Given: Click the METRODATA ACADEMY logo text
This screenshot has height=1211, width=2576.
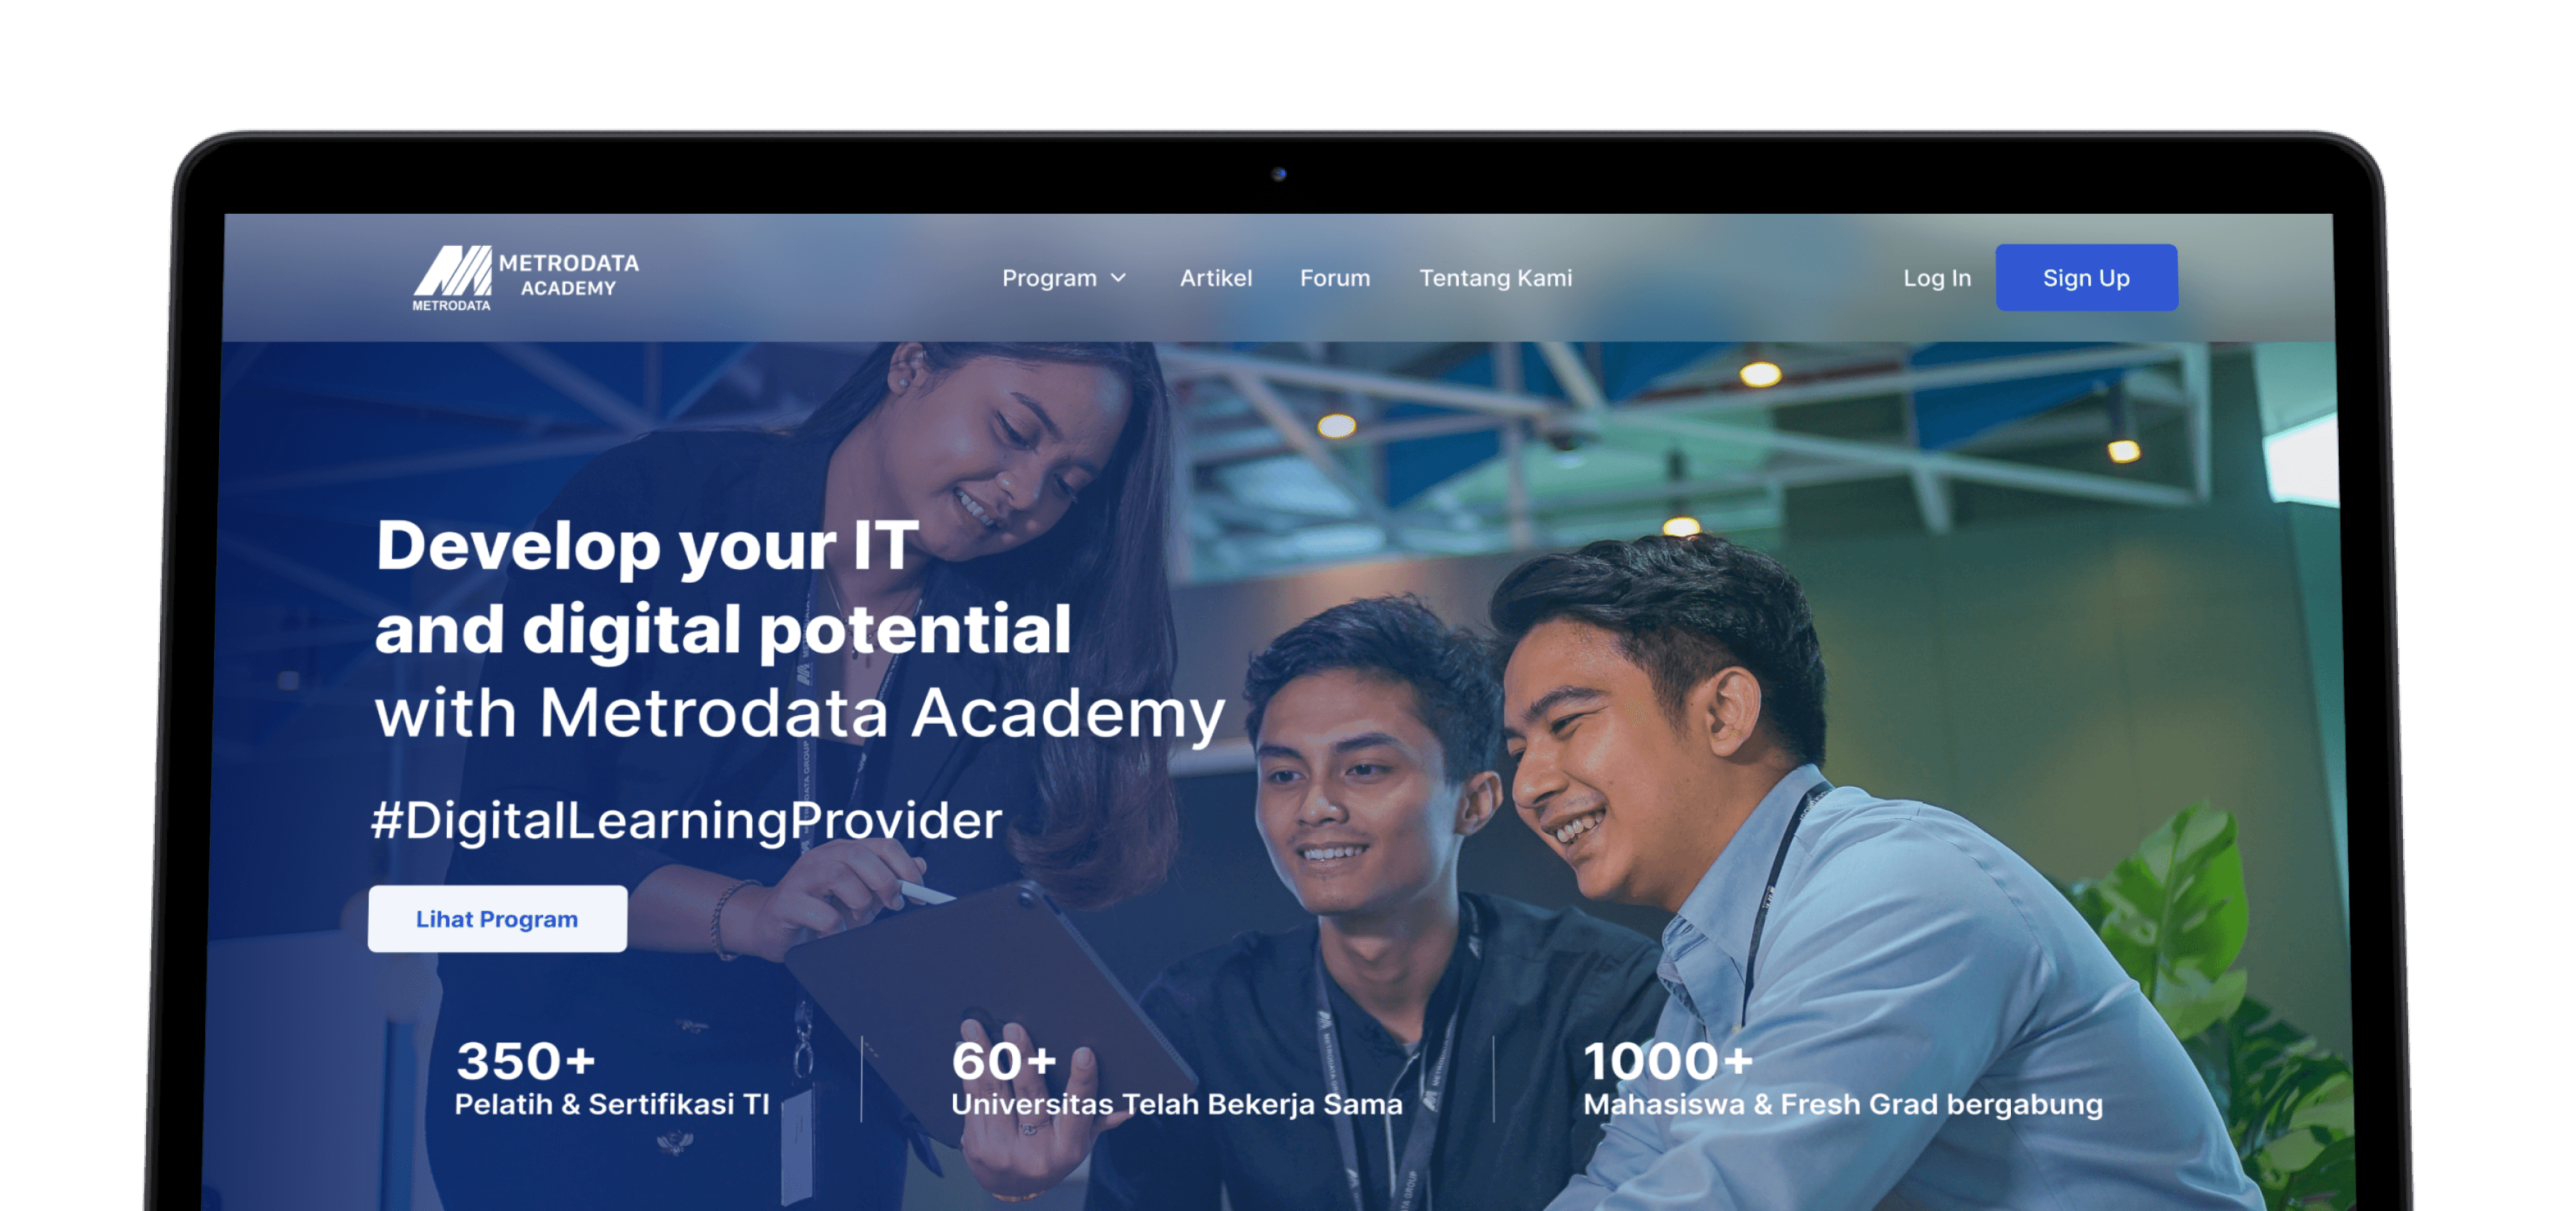Looking at the screenshot, I should pos(568,275).
